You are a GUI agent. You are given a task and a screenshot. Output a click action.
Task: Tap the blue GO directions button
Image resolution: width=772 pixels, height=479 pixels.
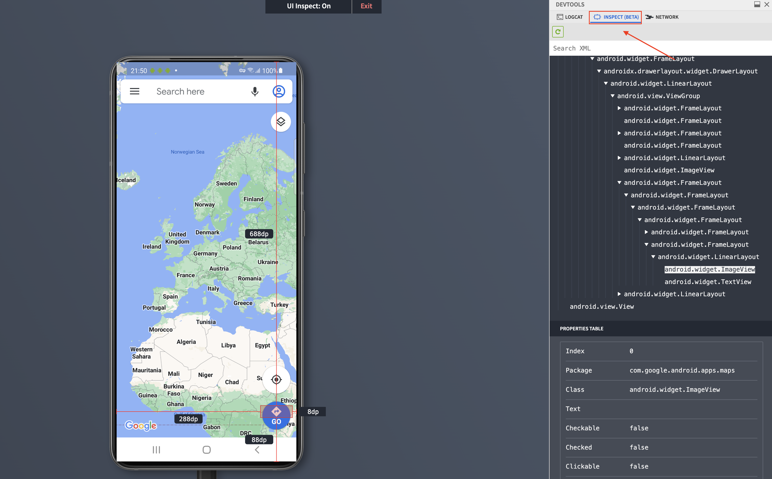click(276, 416)
